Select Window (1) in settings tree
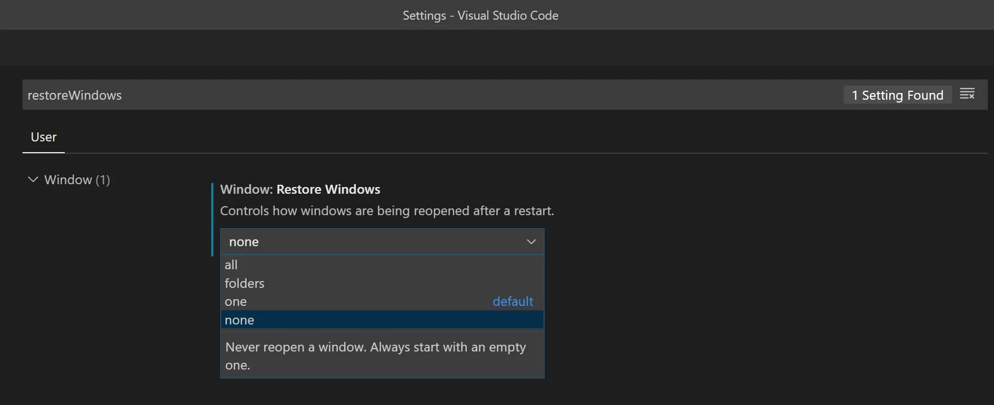994x405 pixels. (77, 180)
